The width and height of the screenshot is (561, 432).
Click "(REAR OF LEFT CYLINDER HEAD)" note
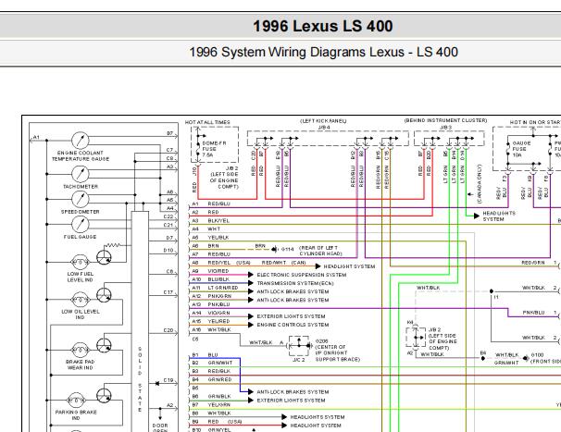[320, 251]
